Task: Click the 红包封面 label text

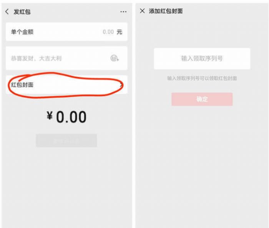Action: click(x=22, y=85)
